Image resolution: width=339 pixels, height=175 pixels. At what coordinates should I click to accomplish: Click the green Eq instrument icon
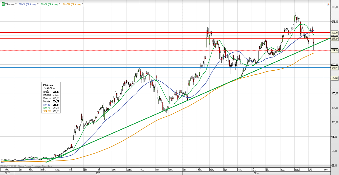(4, 4)
